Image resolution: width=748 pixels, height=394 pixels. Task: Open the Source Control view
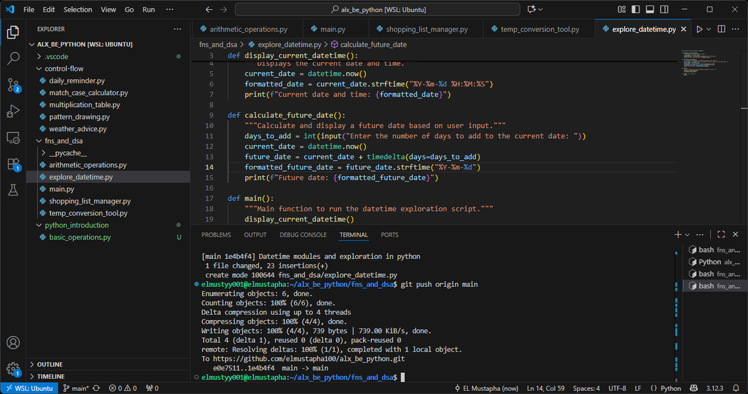[x=13, y=85]
